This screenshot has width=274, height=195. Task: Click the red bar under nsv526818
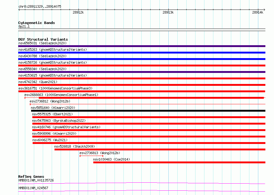[160, 149]
